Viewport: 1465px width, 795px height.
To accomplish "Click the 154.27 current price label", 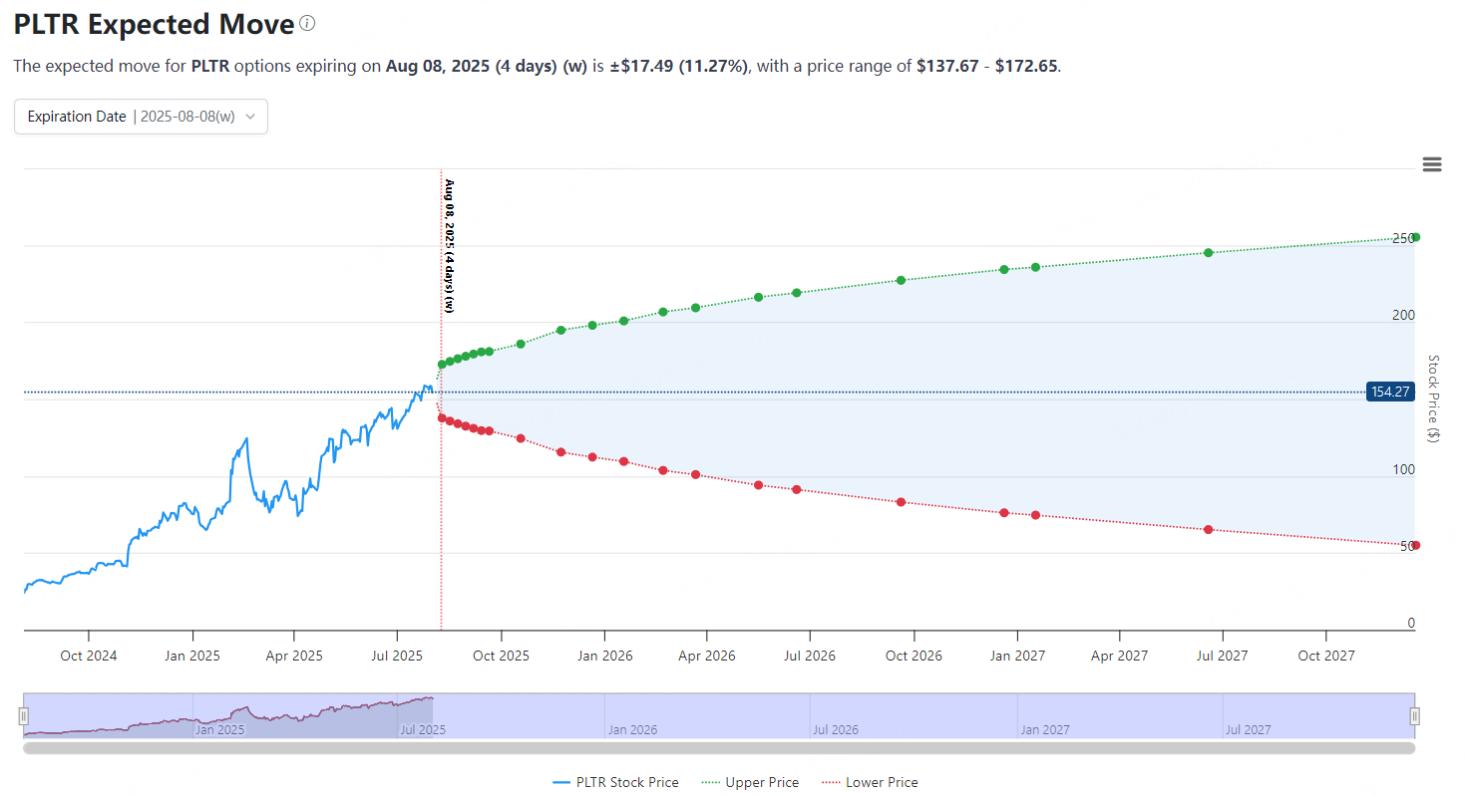I will (1390, 392).
